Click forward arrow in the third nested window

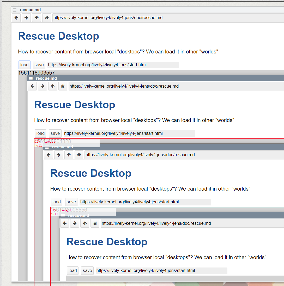pyautogui.click(x=58, y=155)
